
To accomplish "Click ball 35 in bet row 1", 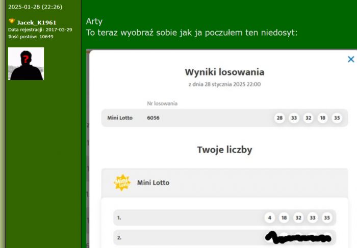I will [327, 218].
